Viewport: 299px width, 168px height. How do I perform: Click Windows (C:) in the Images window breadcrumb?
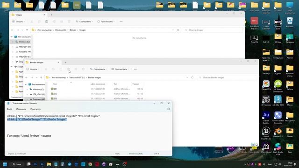pyautogui.click(x=61, y=30)
